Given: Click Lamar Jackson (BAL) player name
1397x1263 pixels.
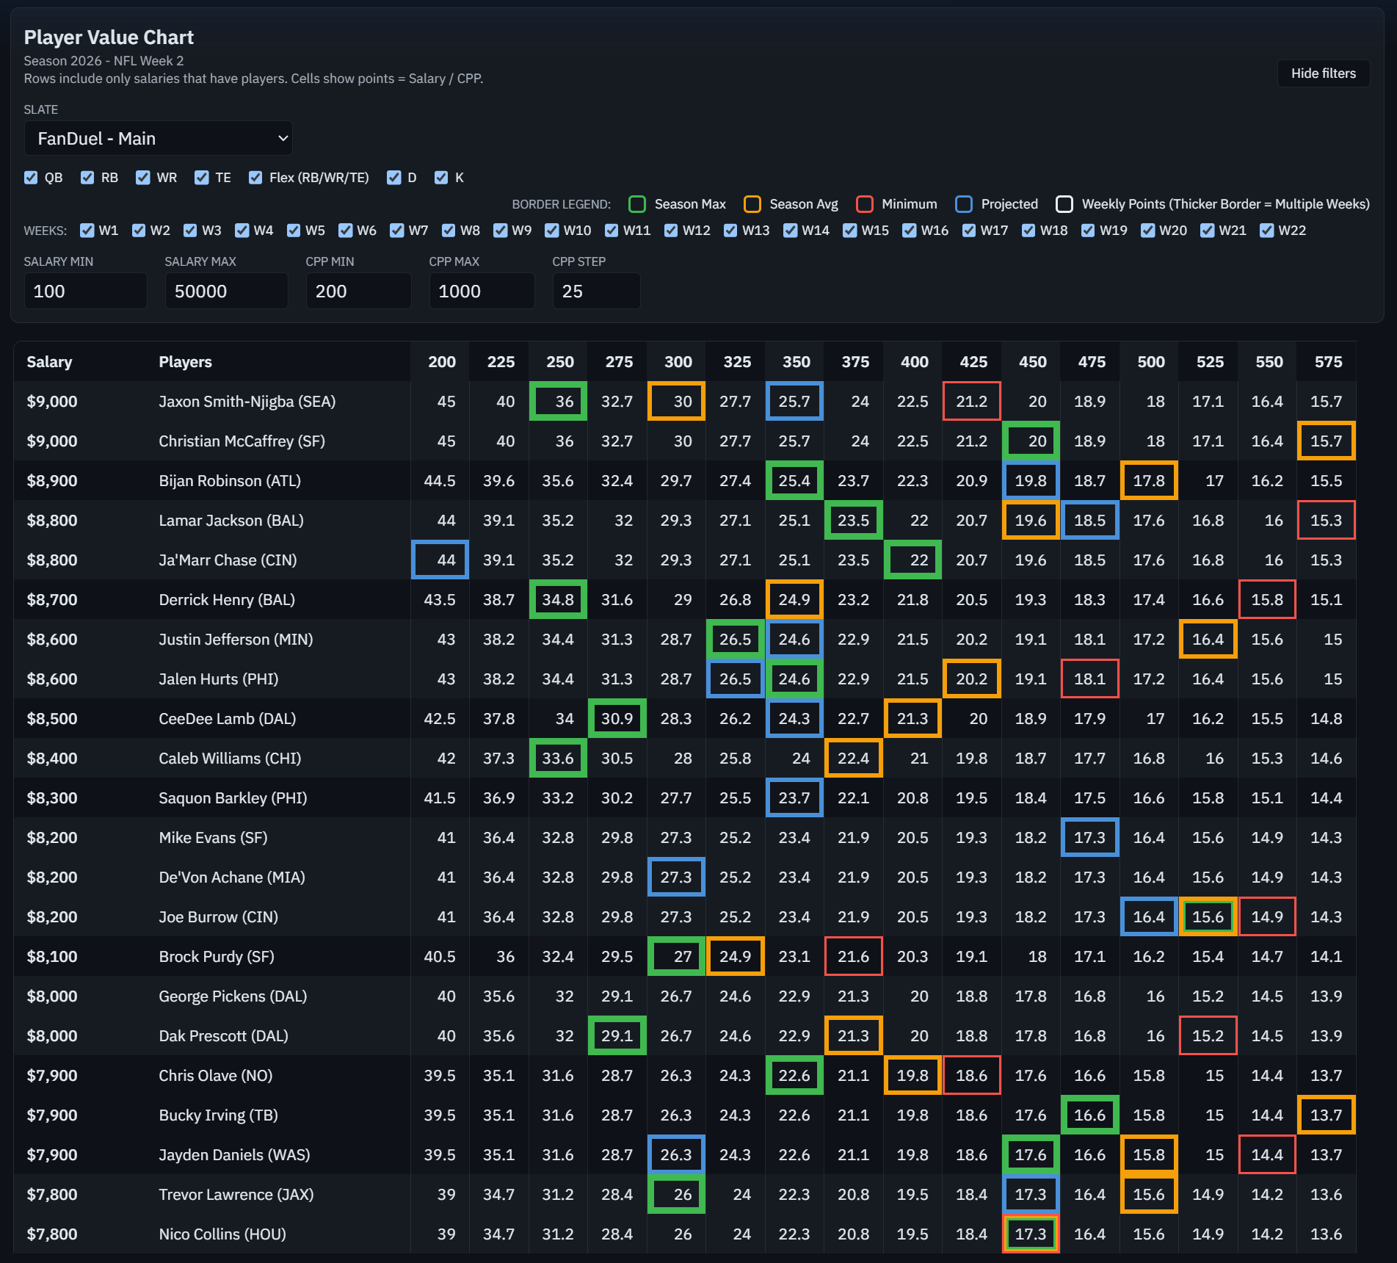Looking at the screenshot, I should (231, 521).
